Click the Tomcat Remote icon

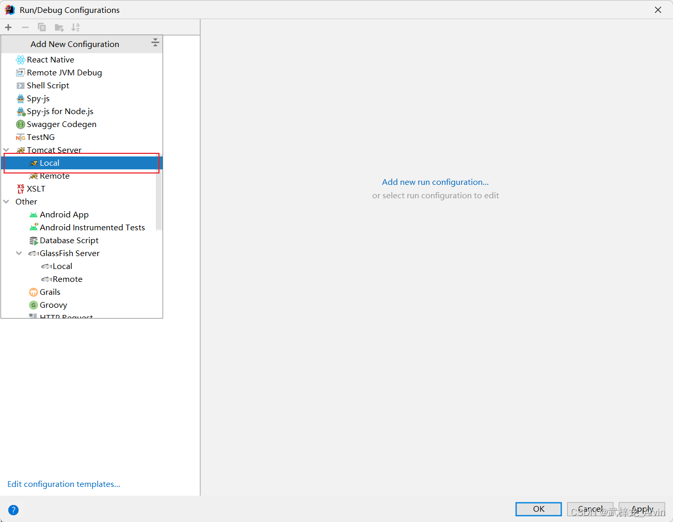click(x=33, y=176)
